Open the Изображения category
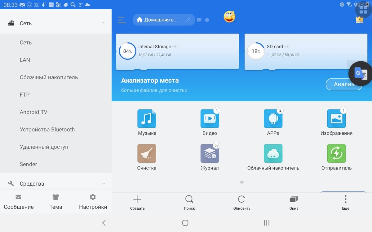 click(x=336, y=122)
